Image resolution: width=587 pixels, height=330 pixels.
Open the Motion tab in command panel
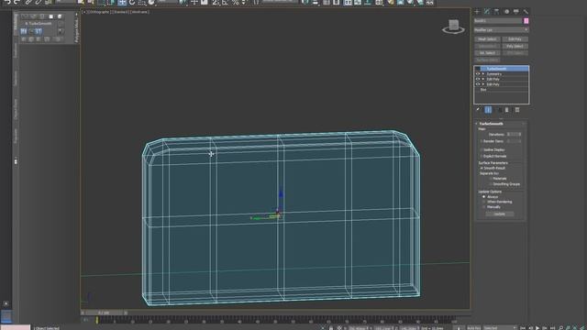tap(506, 12)
